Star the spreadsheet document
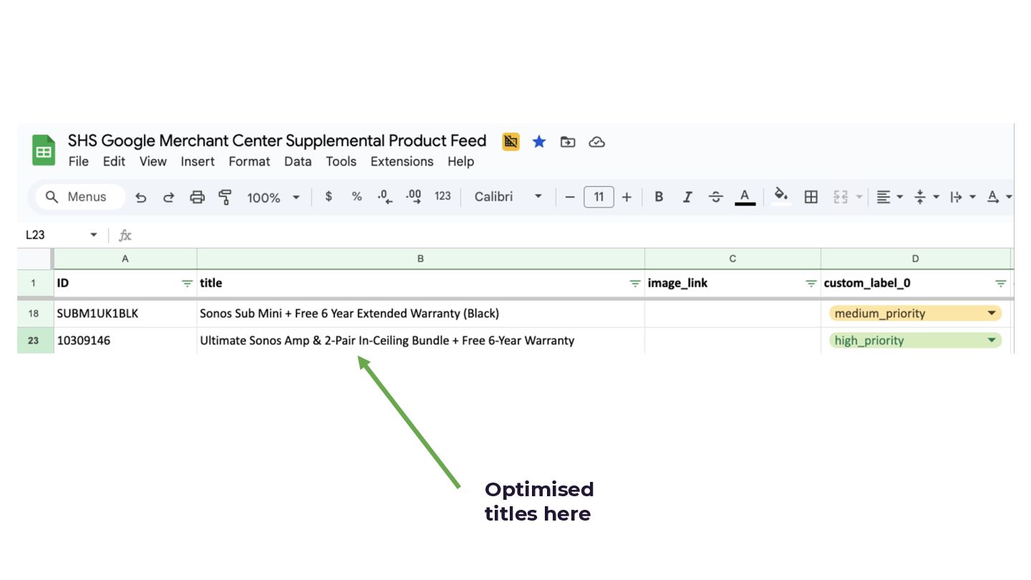This screenshot has width=1031, height=580. (x=539, y=142)
